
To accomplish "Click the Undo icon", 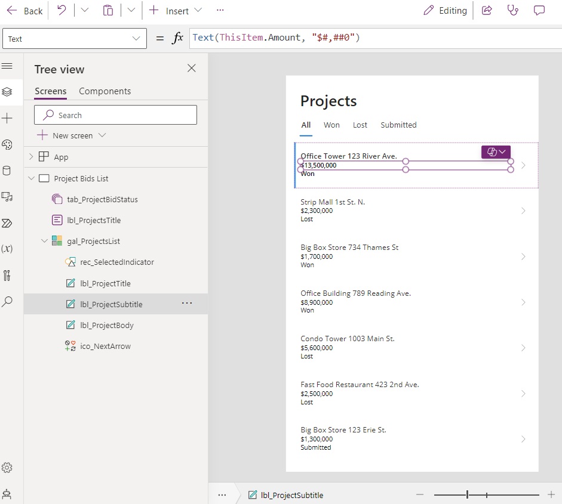I will tap(62, 10).
